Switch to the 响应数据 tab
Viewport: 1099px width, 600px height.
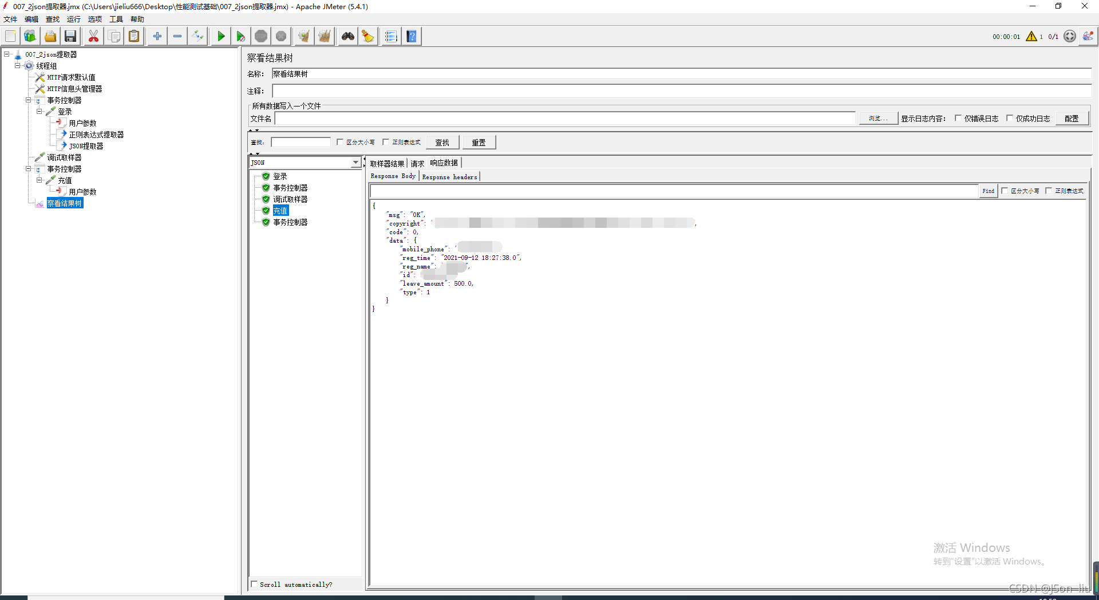point(444,163)
